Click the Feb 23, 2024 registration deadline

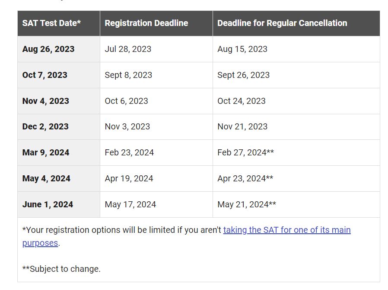click(129, 153)
